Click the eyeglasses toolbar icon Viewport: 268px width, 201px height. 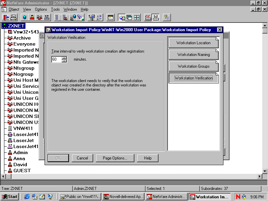click(x=155, y=17)
